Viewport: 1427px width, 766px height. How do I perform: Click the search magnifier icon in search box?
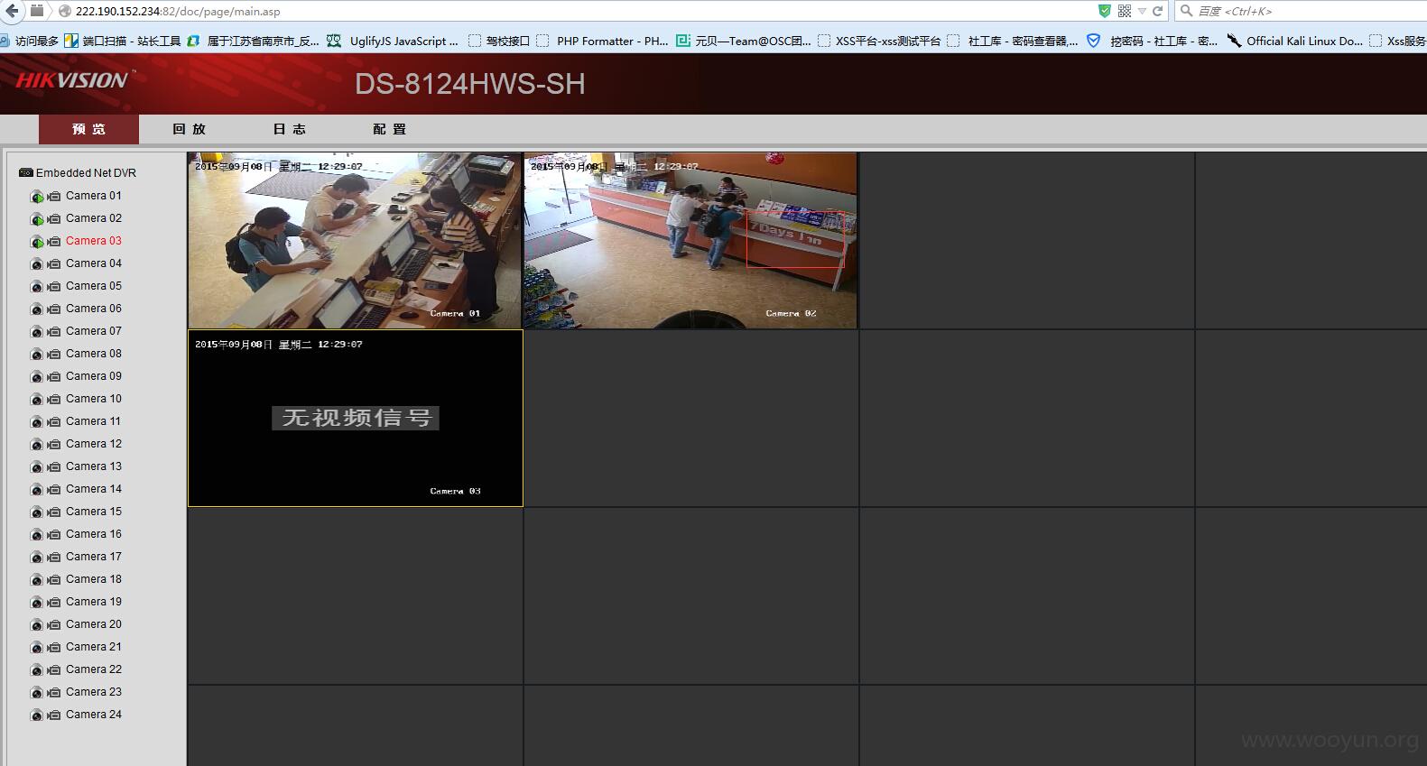click(1186, 11)
